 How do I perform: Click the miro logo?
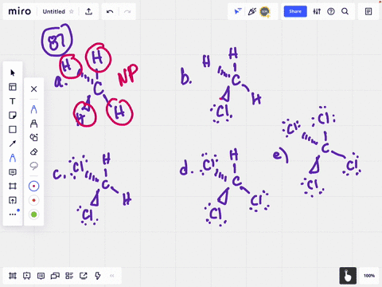[20, 11]
